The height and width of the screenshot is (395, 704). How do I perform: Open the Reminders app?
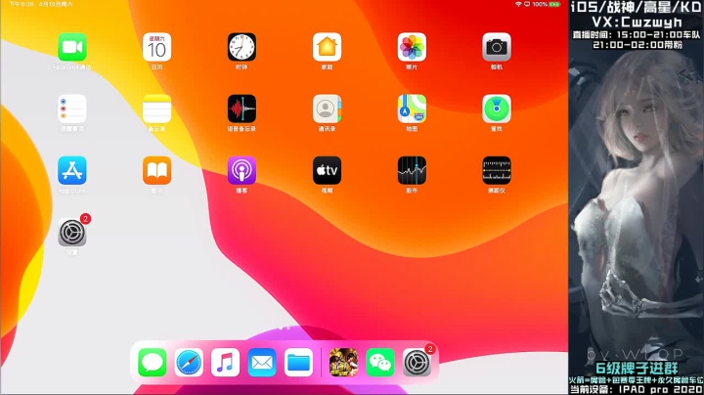pyautogui.click(x=72, y=109)
